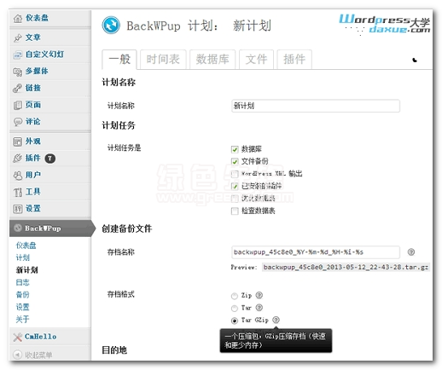442x370 pixels.
Task: Click the pushpin icon beside 文章
Action: pyautogui.click(x=18, y=38)
